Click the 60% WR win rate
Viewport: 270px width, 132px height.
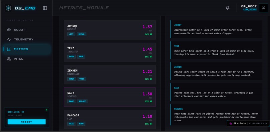point(148,124)
